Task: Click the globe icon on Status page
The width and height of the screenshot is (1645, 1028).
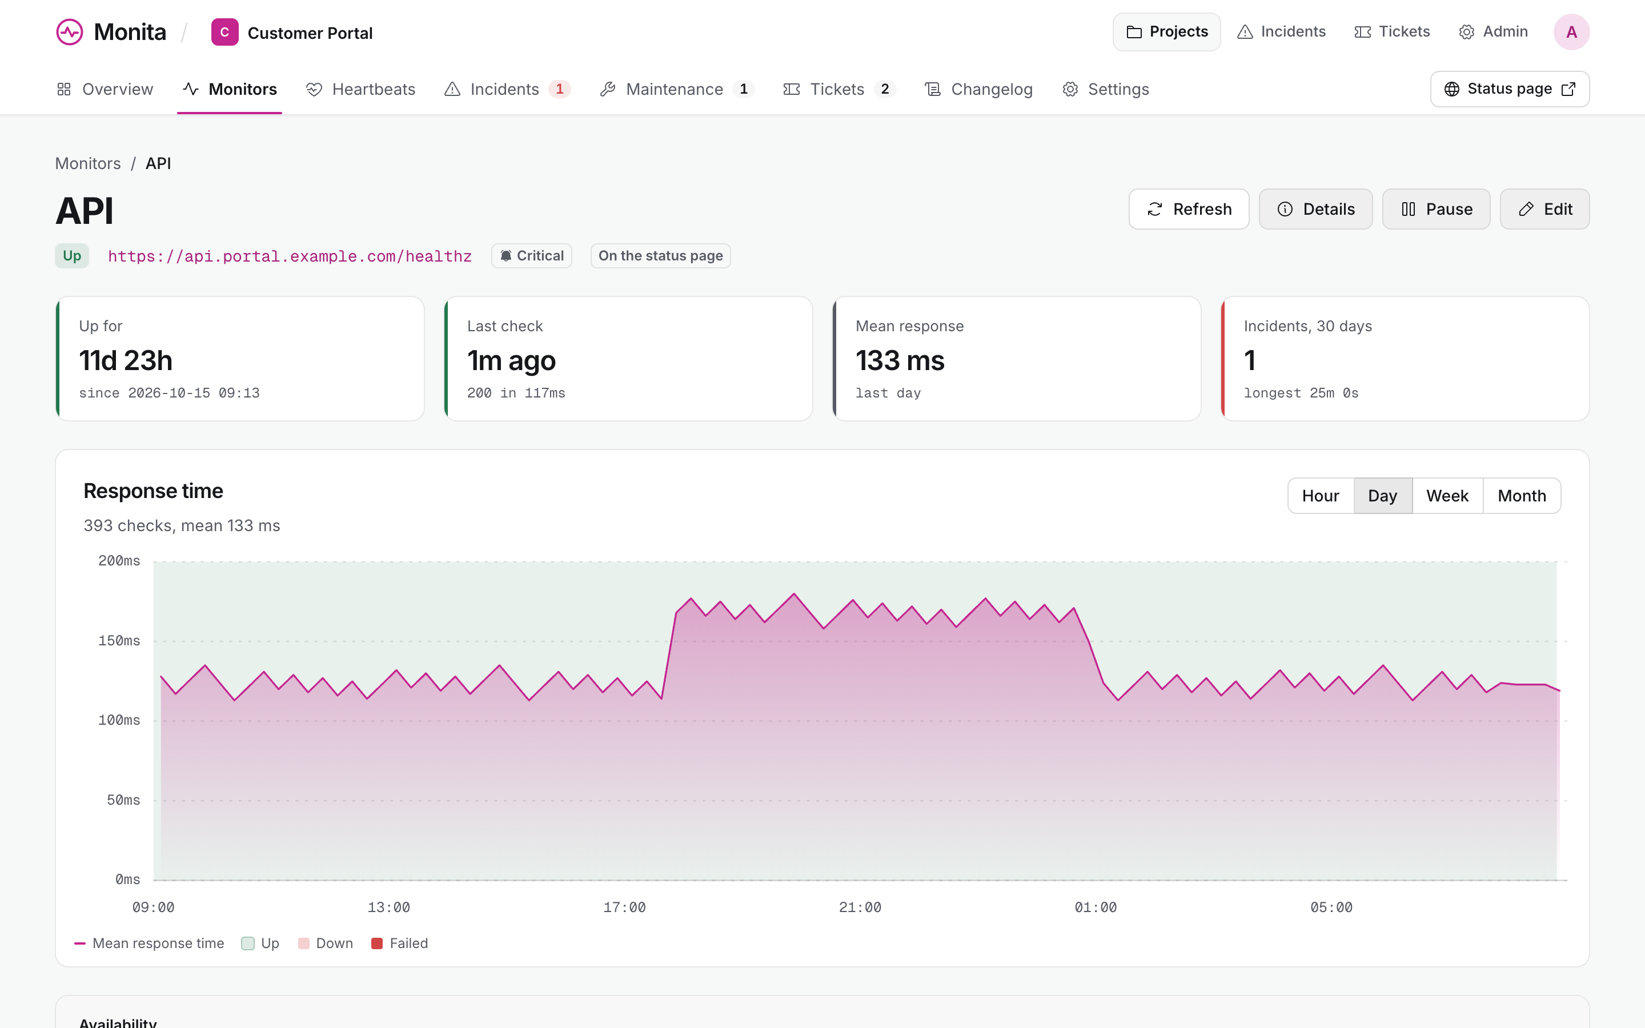Action: coord(1451,89)
